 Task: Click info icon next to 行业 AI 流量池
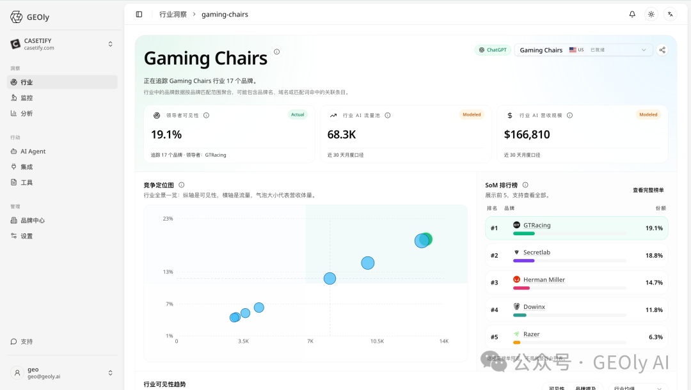pyautogui.click(x=387, y=115)
